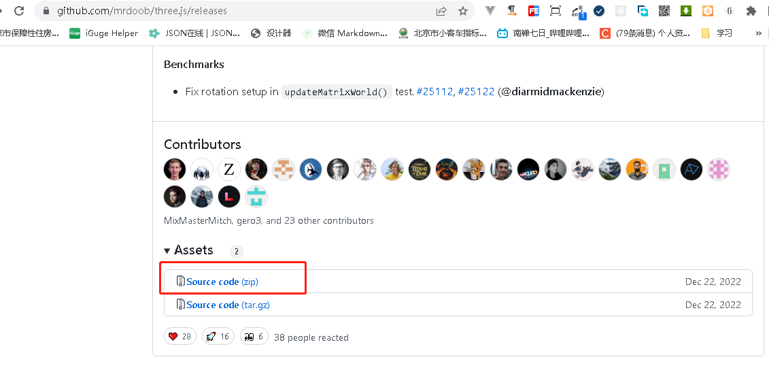This screenshot has height=370, width=769.
Task: Show more bookmarks with the overflow chevron
Action: (x=758, y=33)
